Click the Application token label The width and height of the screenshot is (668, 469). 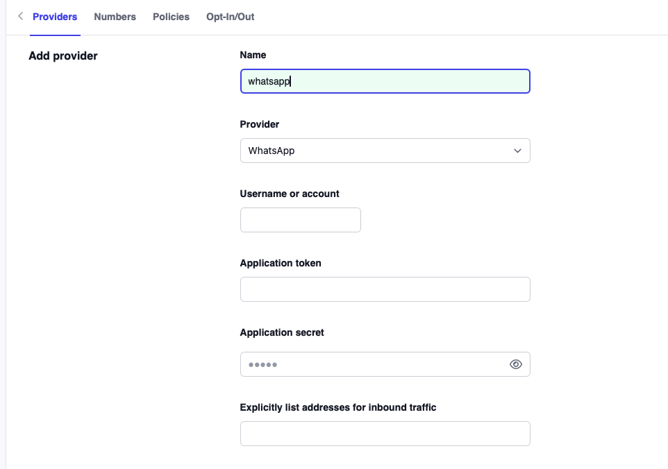(281, 263)
